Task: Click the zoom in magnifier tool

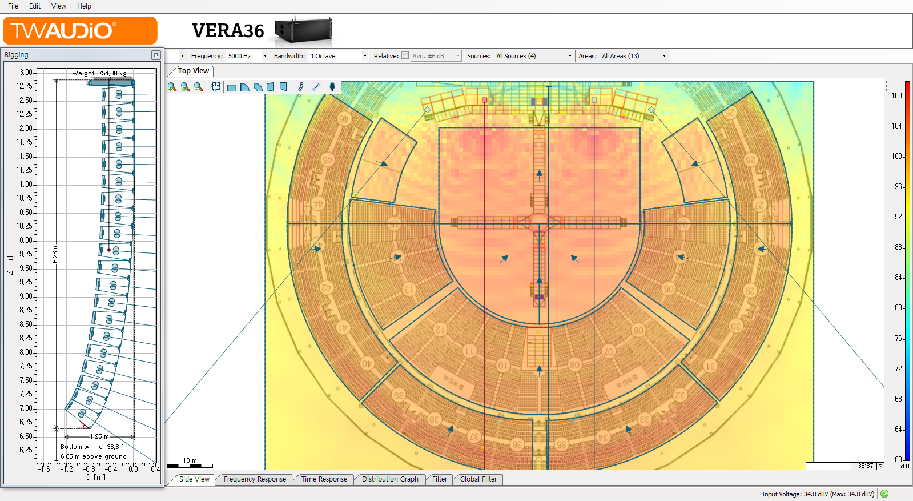Action: click(172, 87)
